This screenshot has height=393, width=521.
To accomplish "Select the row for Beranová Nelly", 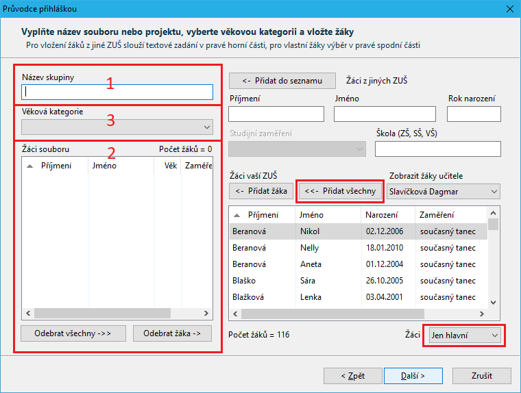I will (x=356, y=248).
